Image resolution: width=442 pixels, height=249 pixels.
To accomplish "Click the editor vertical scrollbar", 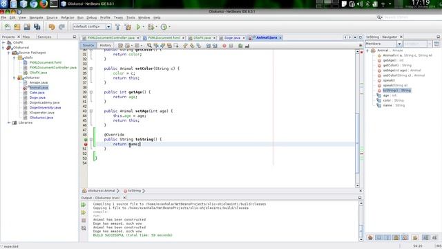I will [x=358, y=118].
